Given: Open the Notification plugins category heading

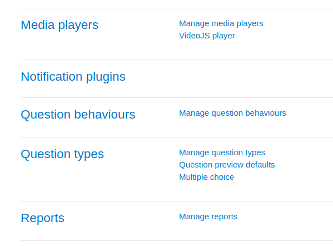Looking at the screenshot, I should [x=73, y=77].
